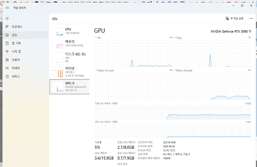Select CPU performance item
257x167 pixels.
[x=70, y=32]
